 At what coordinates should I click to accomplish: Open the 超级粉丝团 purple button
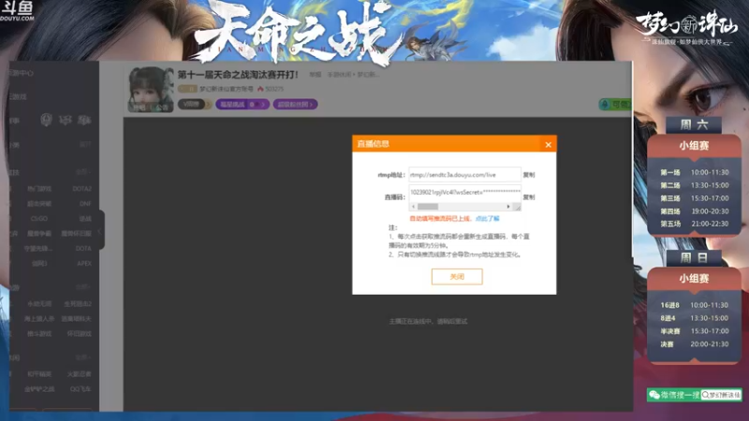pos(295,104)
